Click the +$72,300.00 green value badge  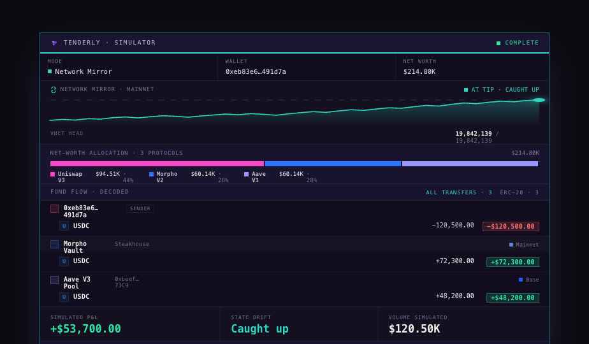click(513, 262)
